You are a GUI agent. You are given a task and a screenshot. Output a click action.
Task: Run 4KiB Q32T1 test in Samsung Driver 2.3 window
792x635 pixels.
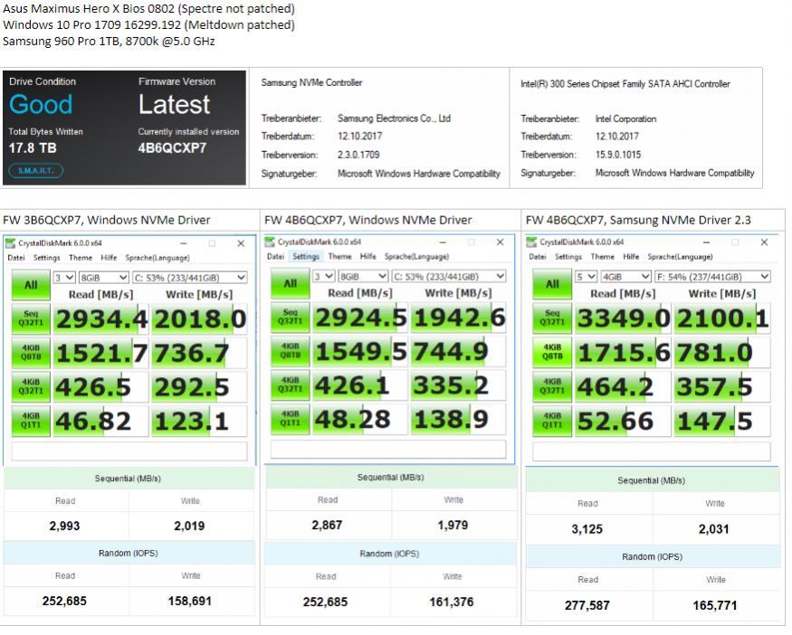552,386
